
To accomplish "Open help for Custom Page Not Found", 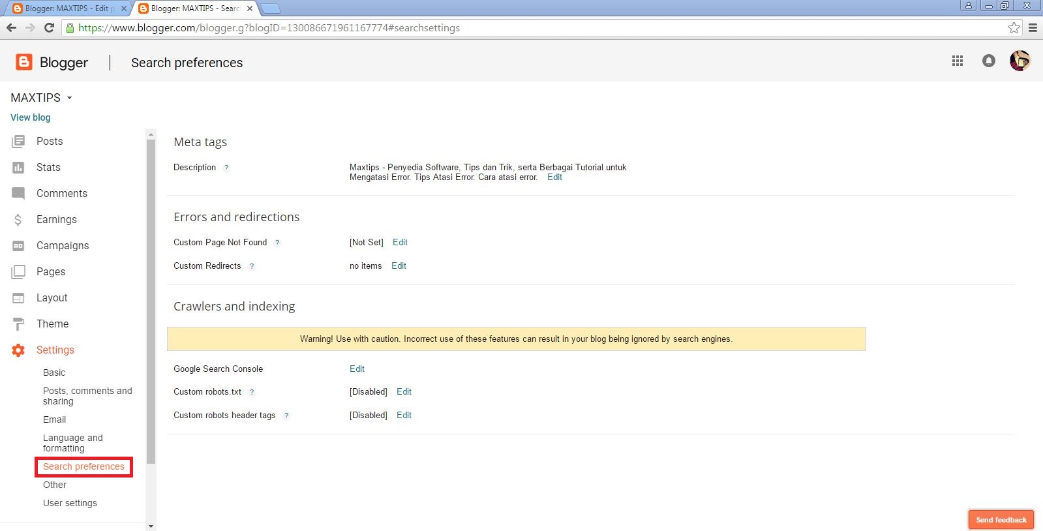I will [277, 243].
